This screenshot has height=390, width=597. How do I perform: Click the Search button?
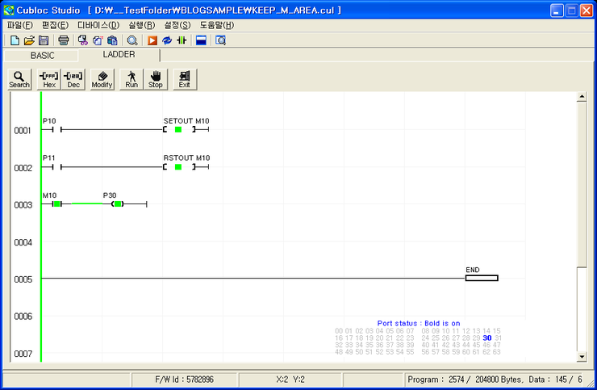pos(19,79)
